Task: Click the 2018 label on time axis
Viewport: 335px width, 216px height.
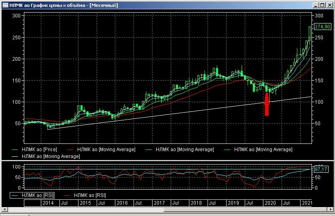Action: pyautogui.click(x=196, y=203)
